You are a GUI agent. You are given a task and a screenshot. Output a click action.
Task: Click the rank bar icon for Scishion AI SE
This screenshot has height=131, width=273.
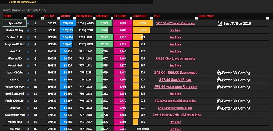coord(28,37)
